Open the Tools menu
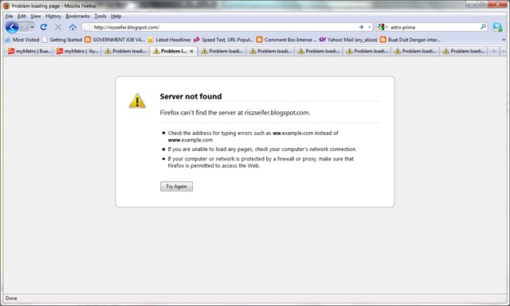 pos(100,16)
